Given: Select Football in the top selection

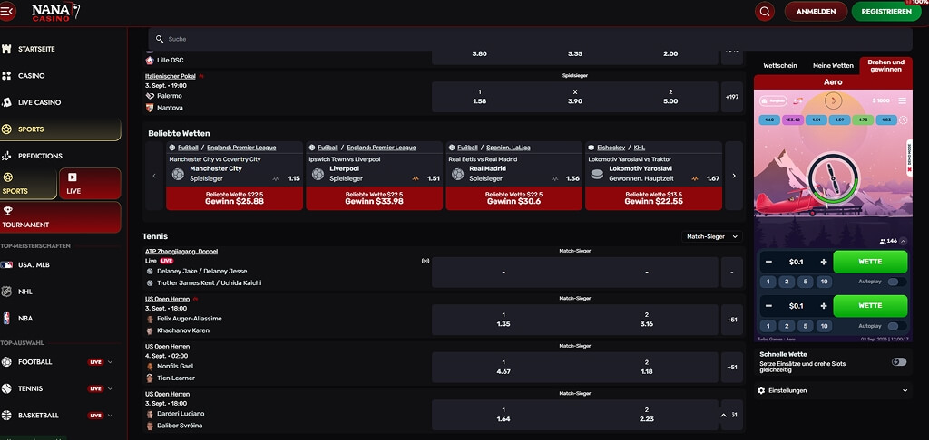Looking at the screenshot, I should pos(34,362).
